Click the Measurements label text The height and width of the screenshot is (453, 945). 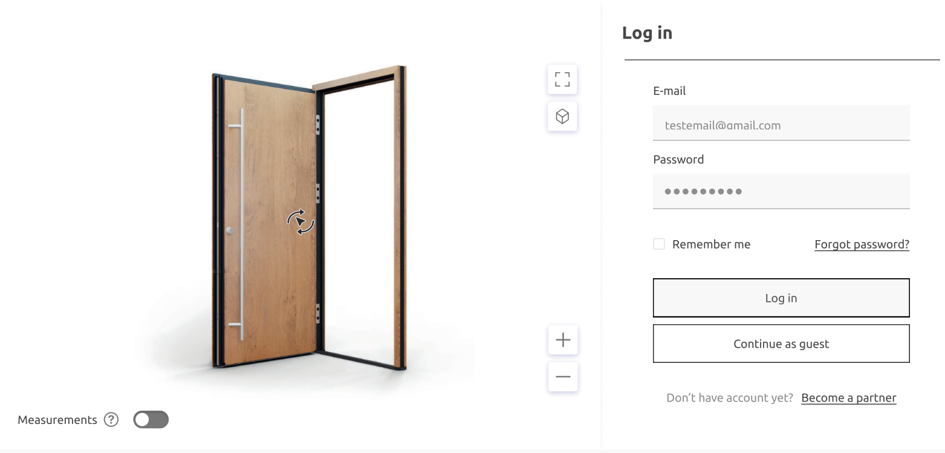(57, 420)
